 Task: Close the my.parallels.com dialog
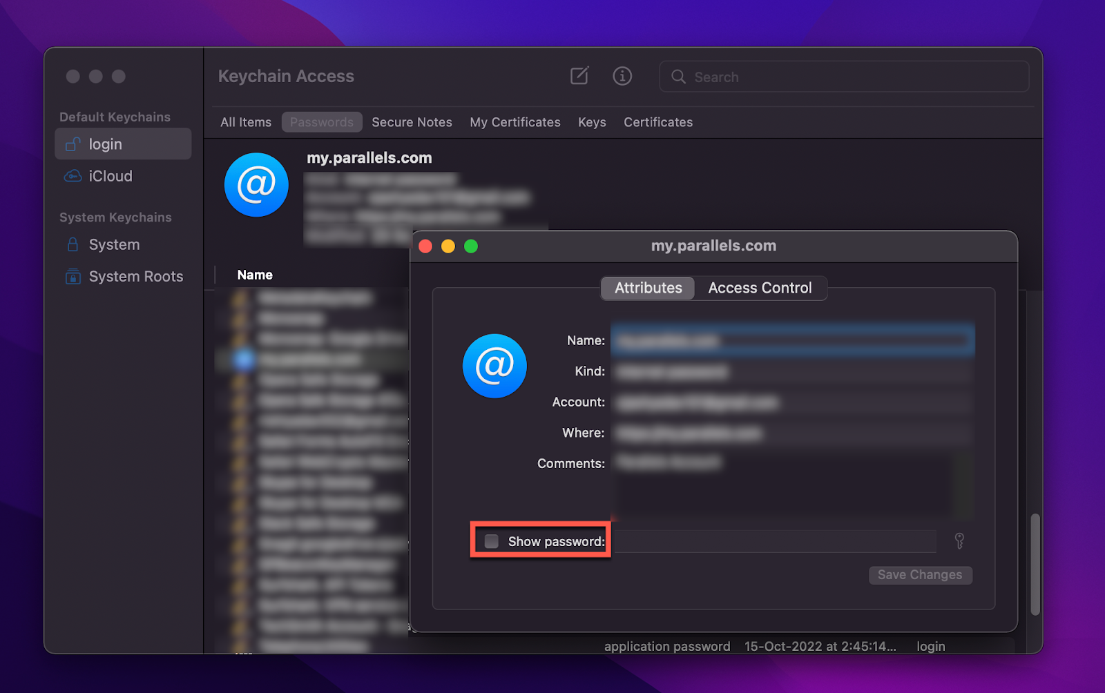[426, 246]
